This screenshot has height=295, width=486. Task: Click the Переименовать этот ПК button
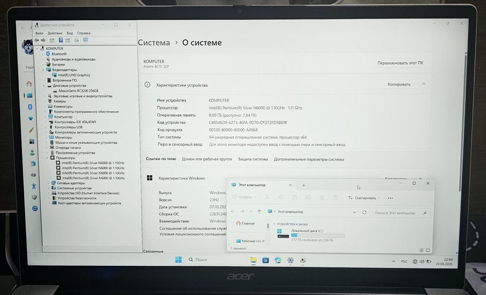tap(400, 63)
